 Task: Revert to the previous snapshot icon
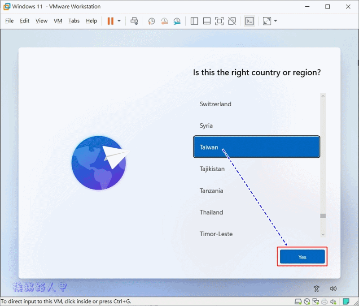(164, 21)
